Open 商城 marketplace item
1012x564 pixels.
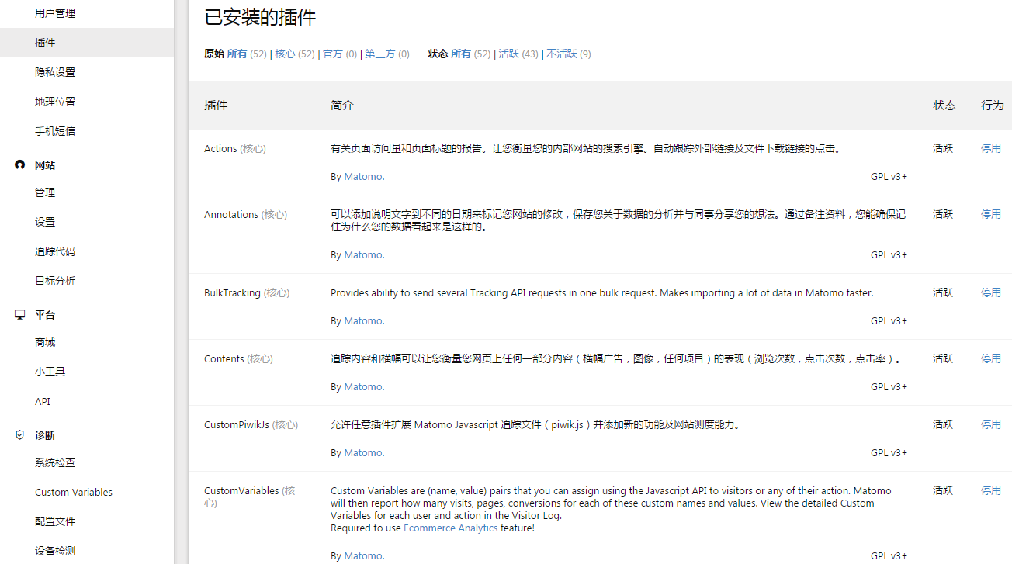(45, 342)
